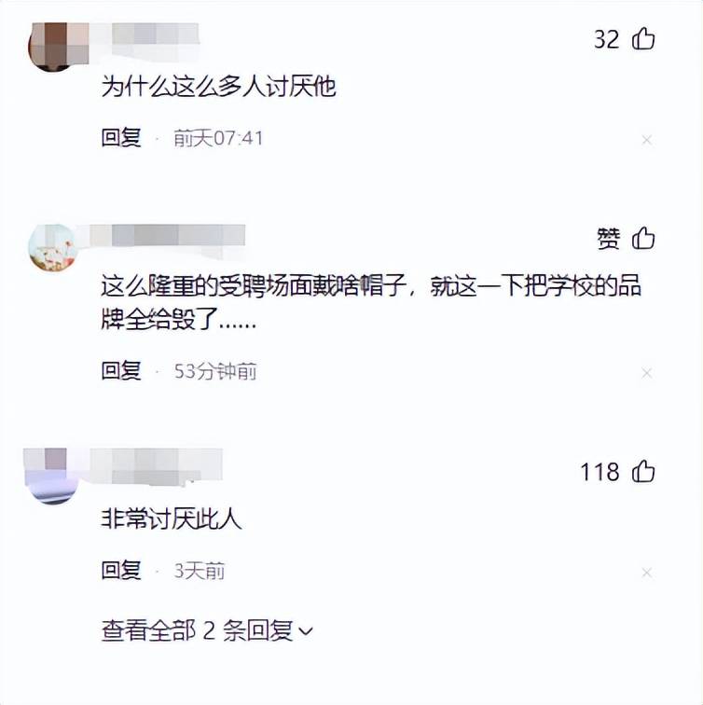The height and width of the screenshot is (705, 703).
Task: Reply to the 53分钟前 comment
Action: click(121, 370)
